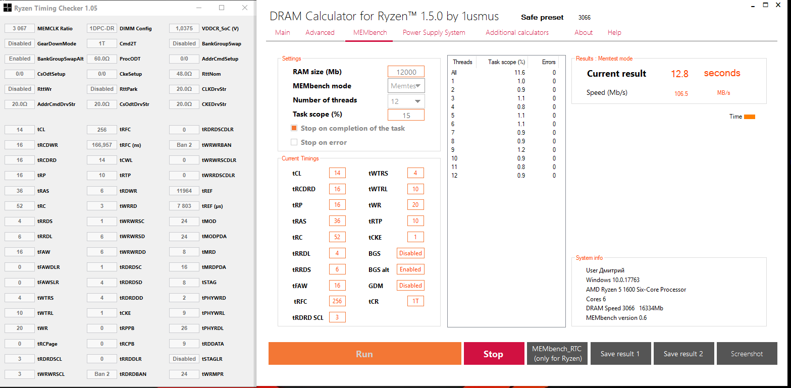Maximize the Ryzen Timing Checker window
This screenshot has height=388, width=791.
[x=222, y=8]
